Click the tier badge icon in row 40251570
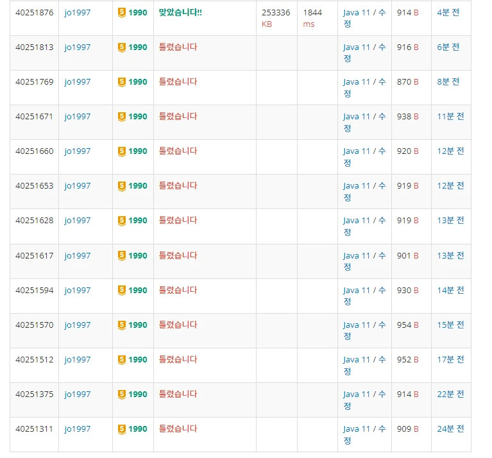492x458 pixels. tap(122, 325)
